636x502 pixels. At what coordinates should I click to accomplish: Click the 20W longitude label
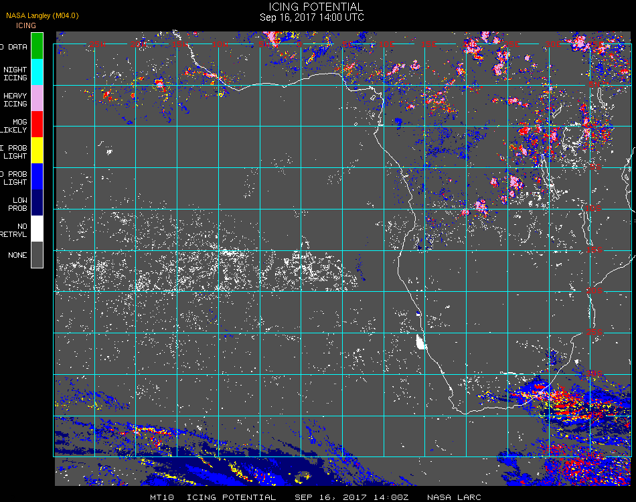point(139,44)
